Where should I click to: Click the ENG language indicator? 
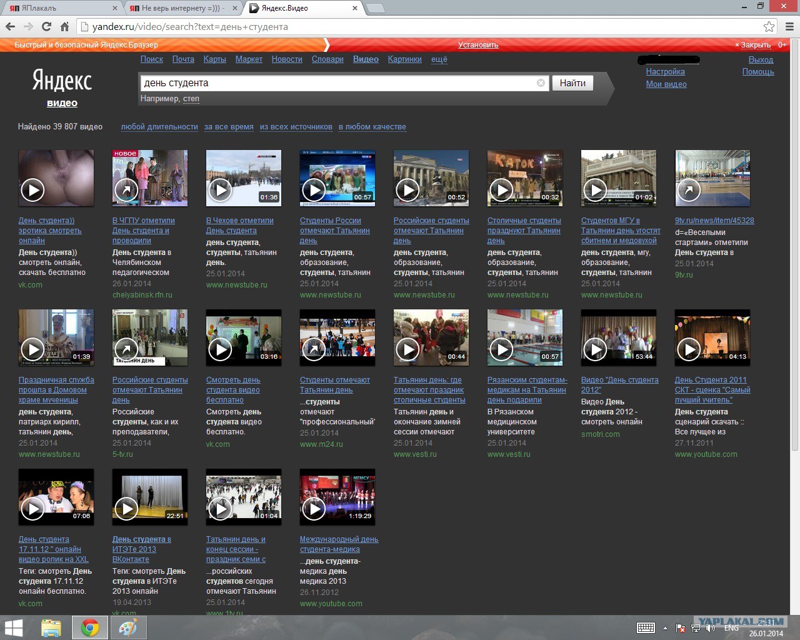731,628
